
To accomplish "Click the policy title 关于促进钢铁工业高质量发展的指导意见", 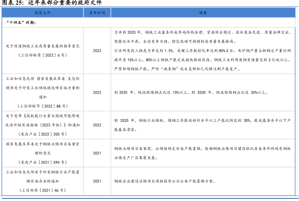I will point(43,46).
